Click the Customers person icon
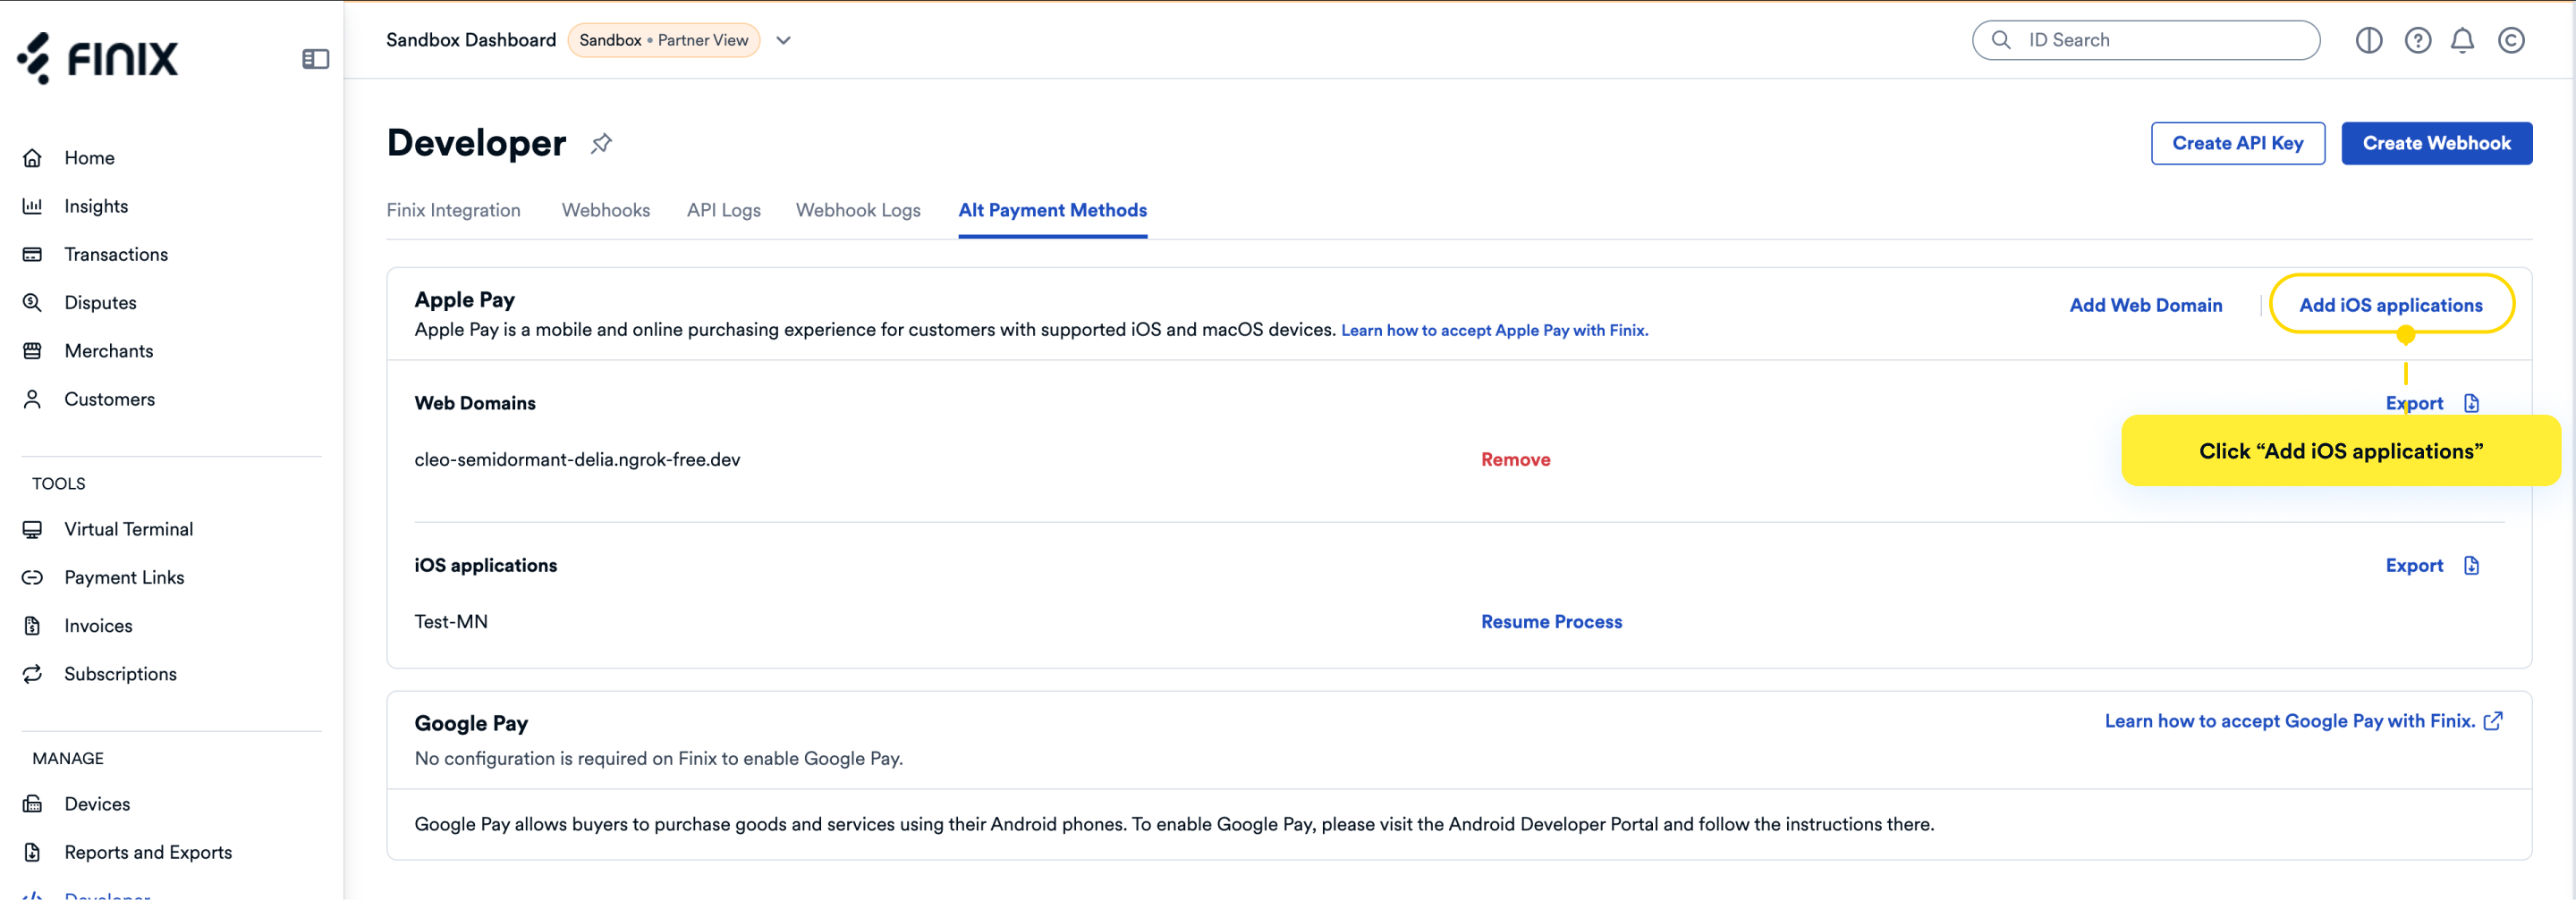This screenshot has width=2576, height=900. (x=32, y=400)
